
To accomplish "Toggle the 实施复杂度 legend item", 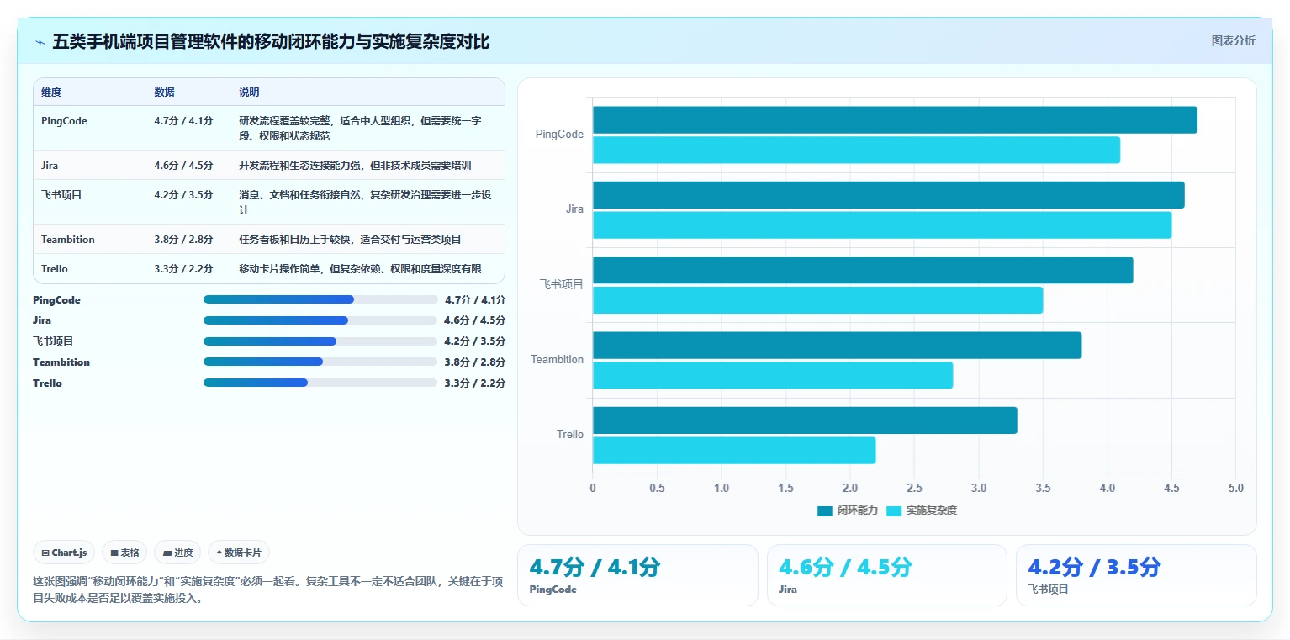I will click(920, 510).
